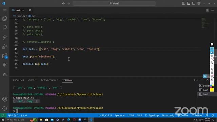217x122 pixels.
Task: Open the Windows Start menu
Action: (3, 120)
